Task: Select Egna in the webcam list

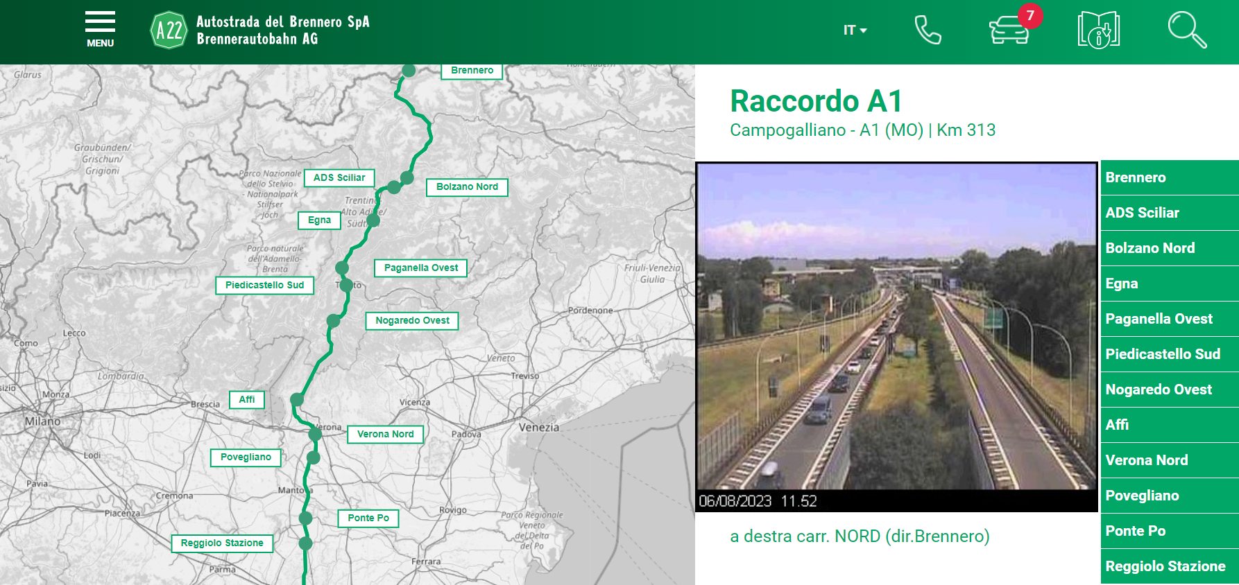Action: [x=1170, y=283]
